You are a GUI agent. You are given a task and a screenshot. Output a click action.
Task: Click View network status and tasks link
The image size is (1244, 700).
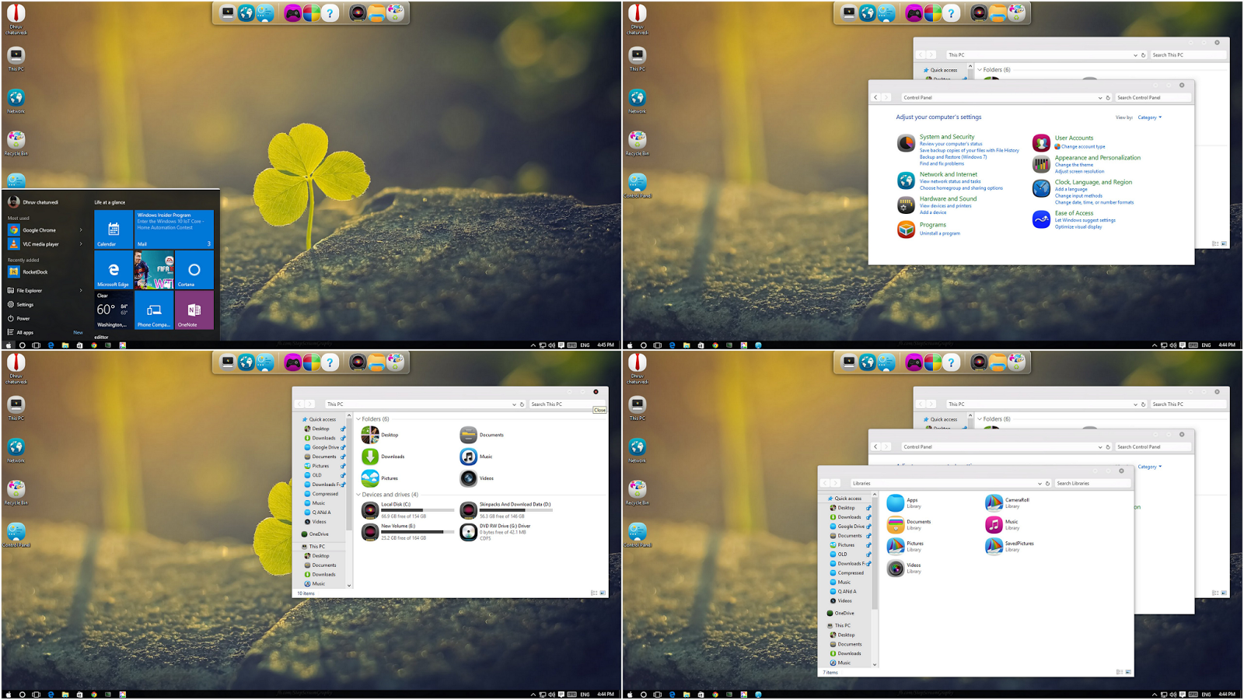tap(950, 181)
